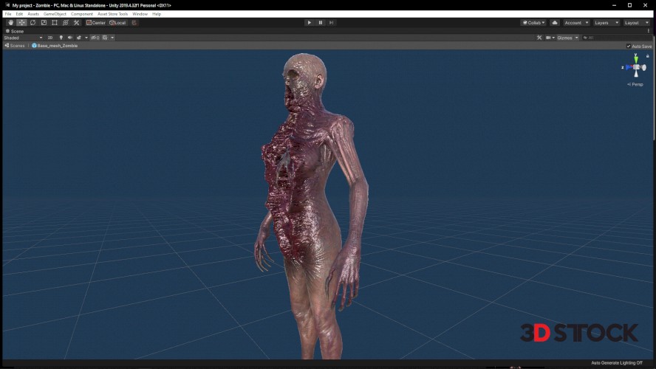Viewport: 656px width, 369px height.
Task: Toggle Local handle rotation
Action: pos(117,23)
